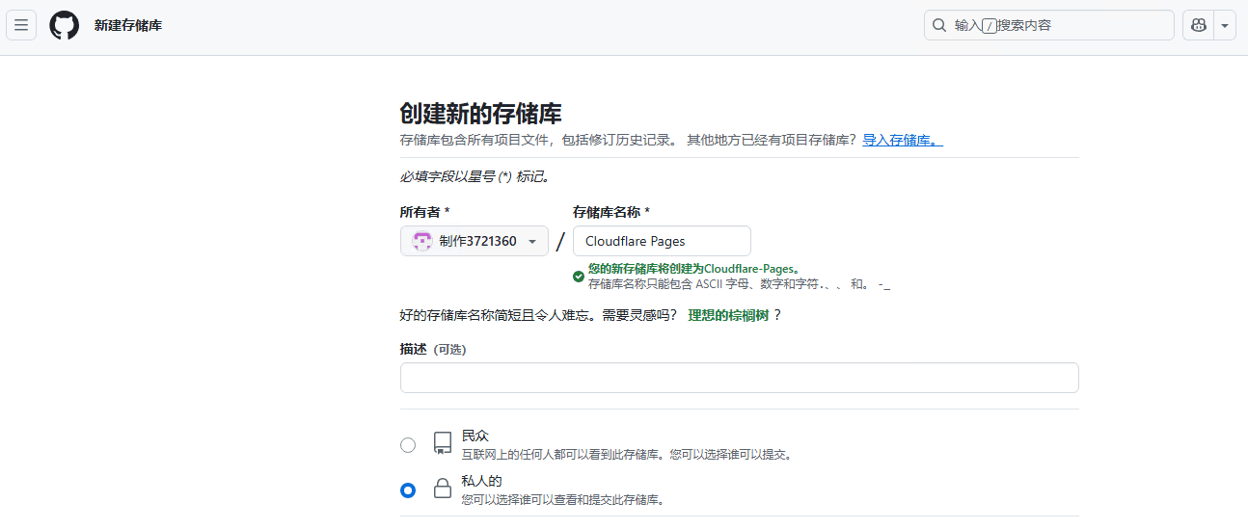Click the green checkmark validation icon
This screenshot has height=529, width=1248.
pos(579,277)
